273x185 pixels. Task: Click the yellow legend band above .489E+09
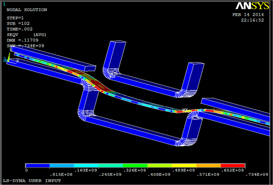point(184,166)
